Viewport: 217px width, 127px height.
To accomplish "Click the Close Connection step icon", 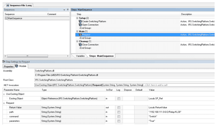I will 80,45.
